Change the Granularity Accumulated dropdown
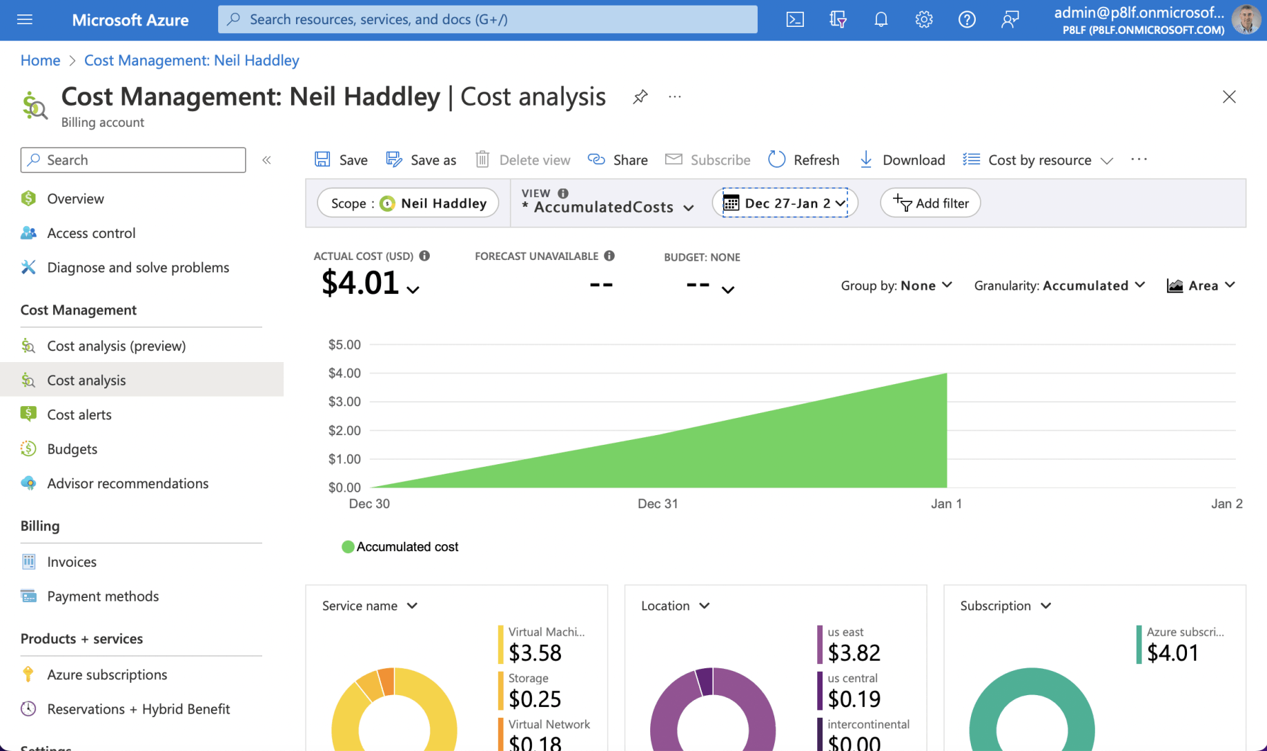 [1059, 286]
